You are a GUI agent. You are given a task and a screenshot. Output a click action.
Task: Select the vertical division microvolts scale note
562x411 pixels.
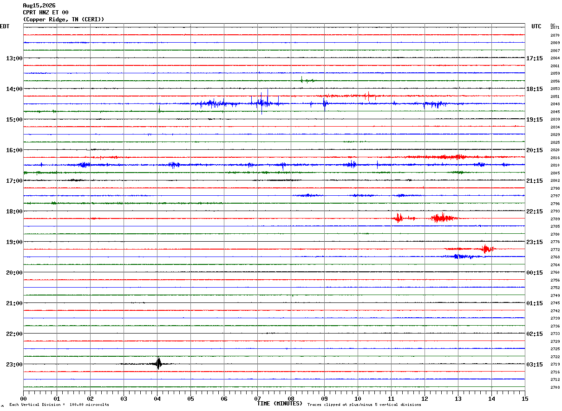pyautogui.click(x=59, y=405)
